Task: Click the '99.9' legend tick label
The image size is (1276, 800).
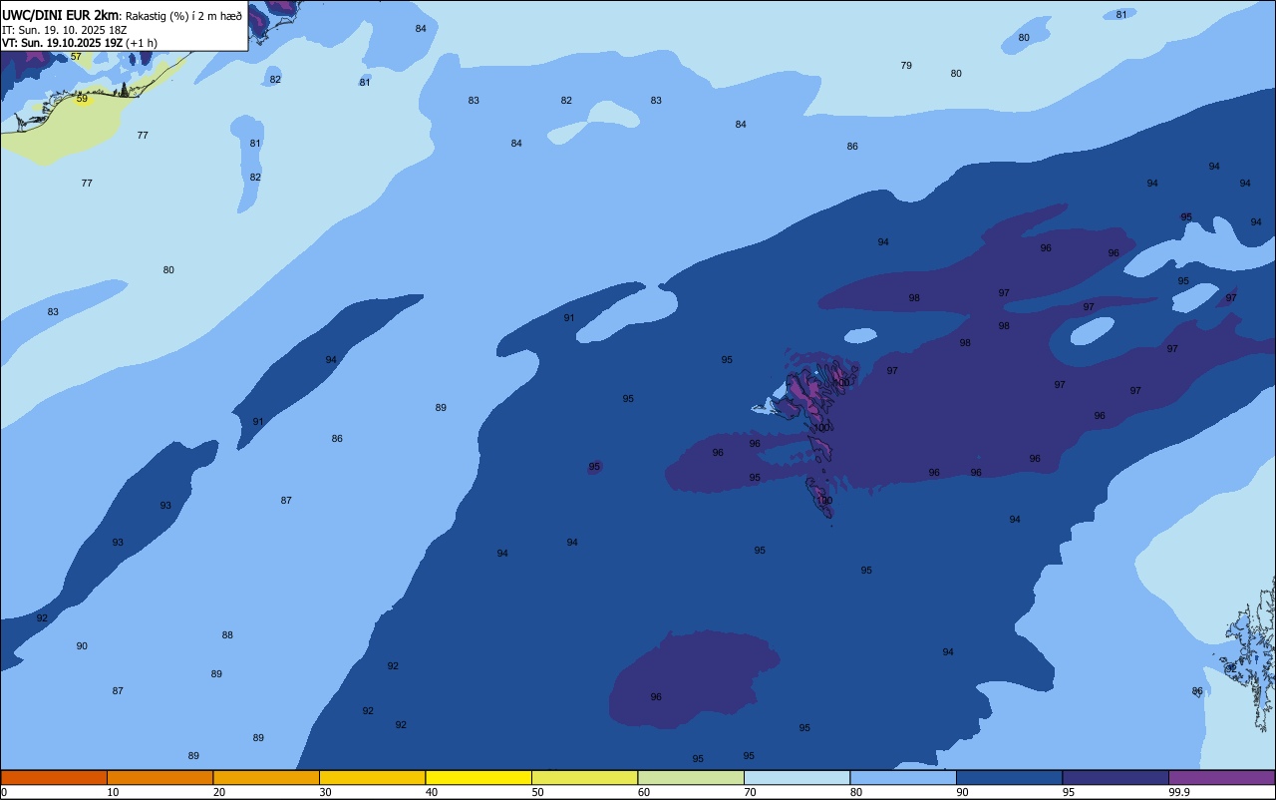Action: pos(1180,792)
